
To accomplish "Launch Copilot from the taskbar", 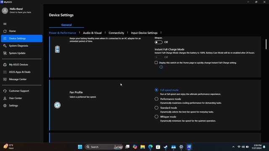I will click(x=135, y=147).
